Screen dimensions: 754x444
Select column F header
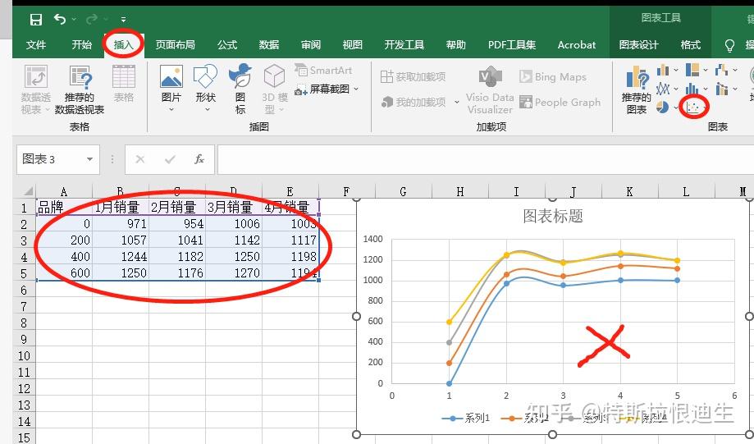(x=346, y=191)
